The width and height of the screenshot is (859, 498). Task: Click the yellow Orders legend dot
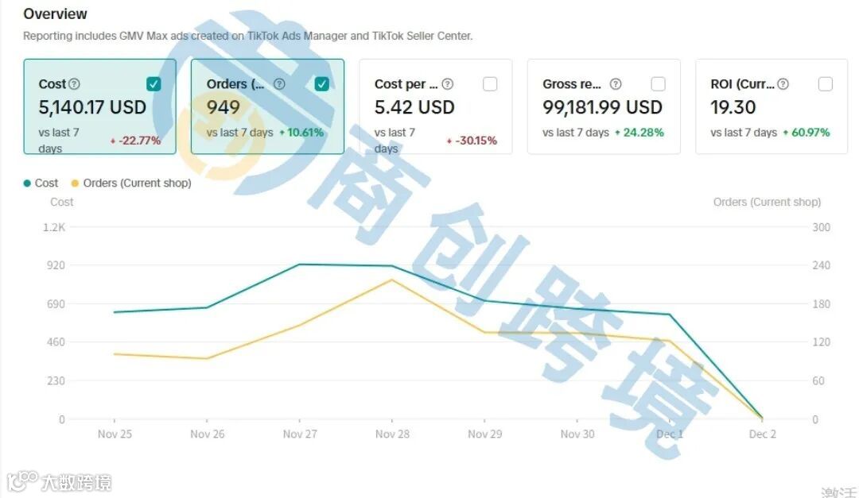pyautogui.click(x=76, y=183)
